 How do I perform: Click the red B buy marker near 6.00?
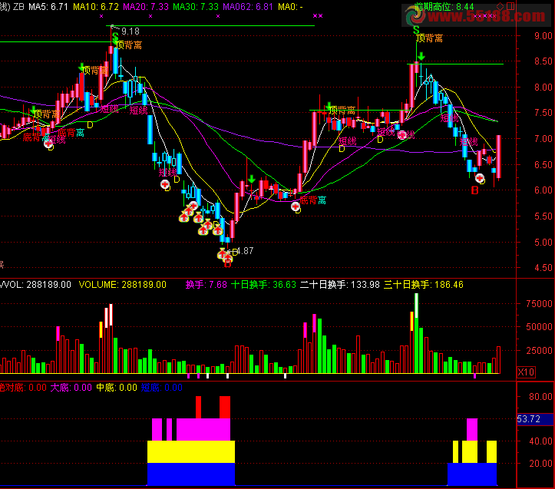coord(474,190)
